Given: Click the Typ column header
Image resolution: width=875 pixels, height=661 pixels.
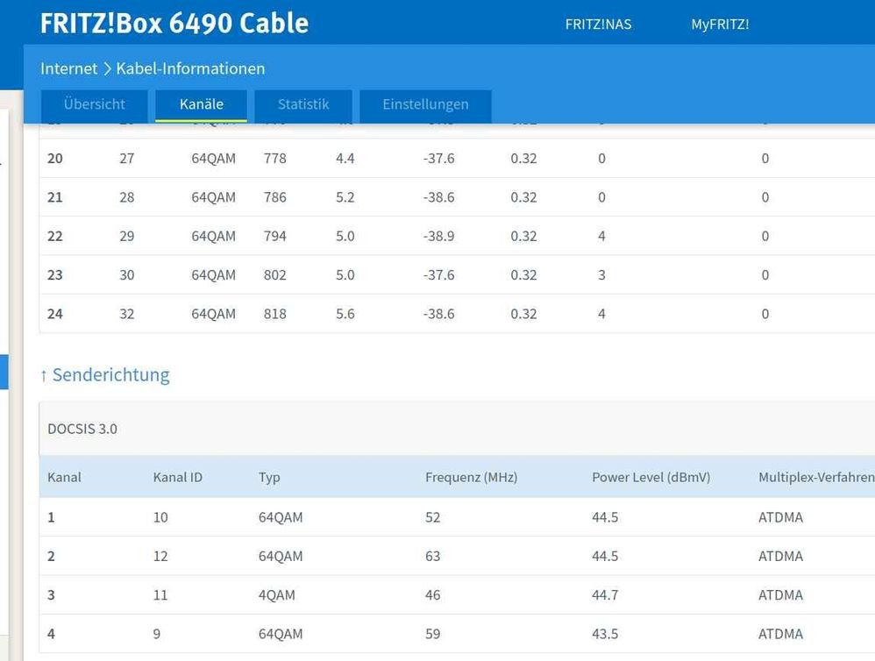Looking at the screenshot, I should [269, 478].
